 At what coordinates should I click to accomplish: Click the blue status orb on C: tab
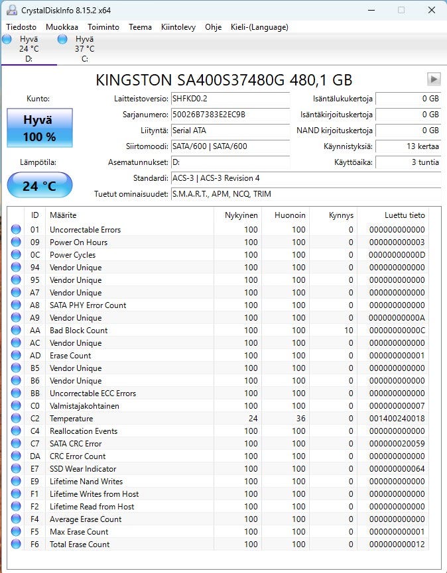pyautogui.click(x=62, y=39)
